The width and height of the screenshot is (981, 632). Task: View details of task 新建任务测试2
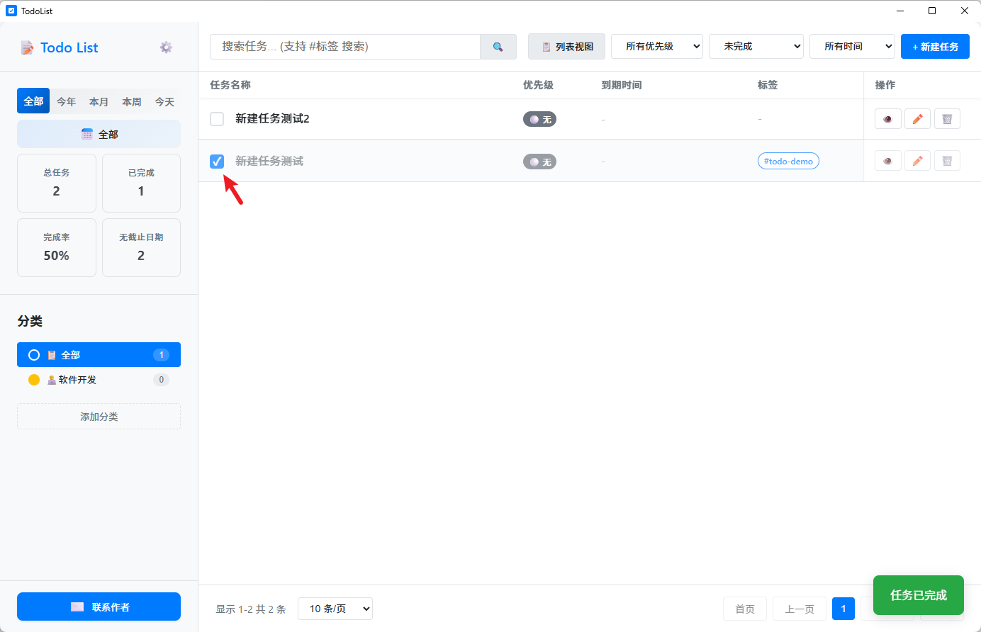(888, 119)
